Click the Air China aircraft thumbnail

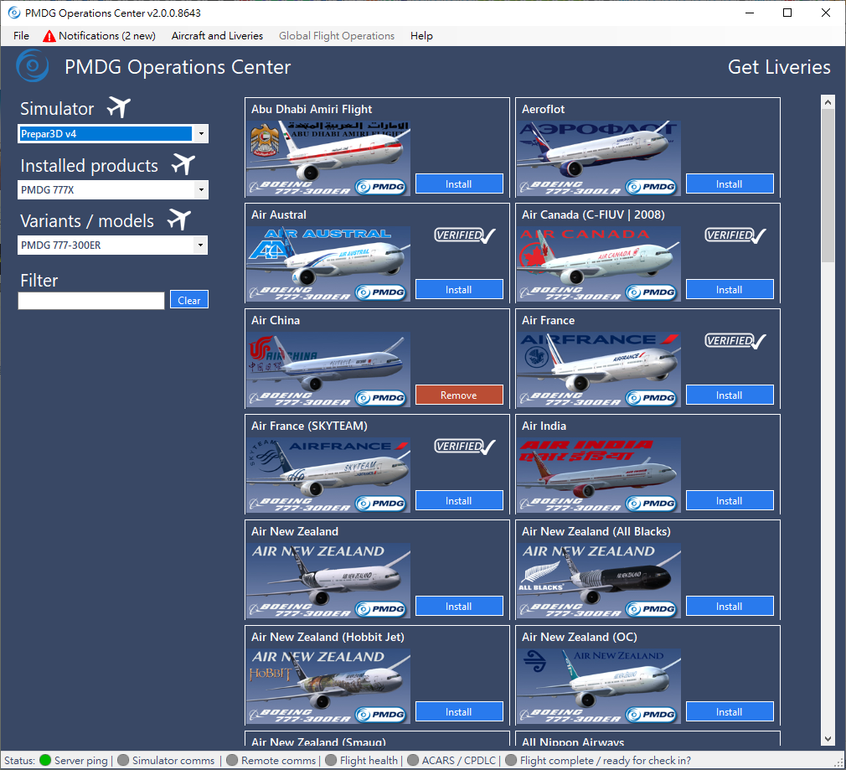(x=328, y=369)
